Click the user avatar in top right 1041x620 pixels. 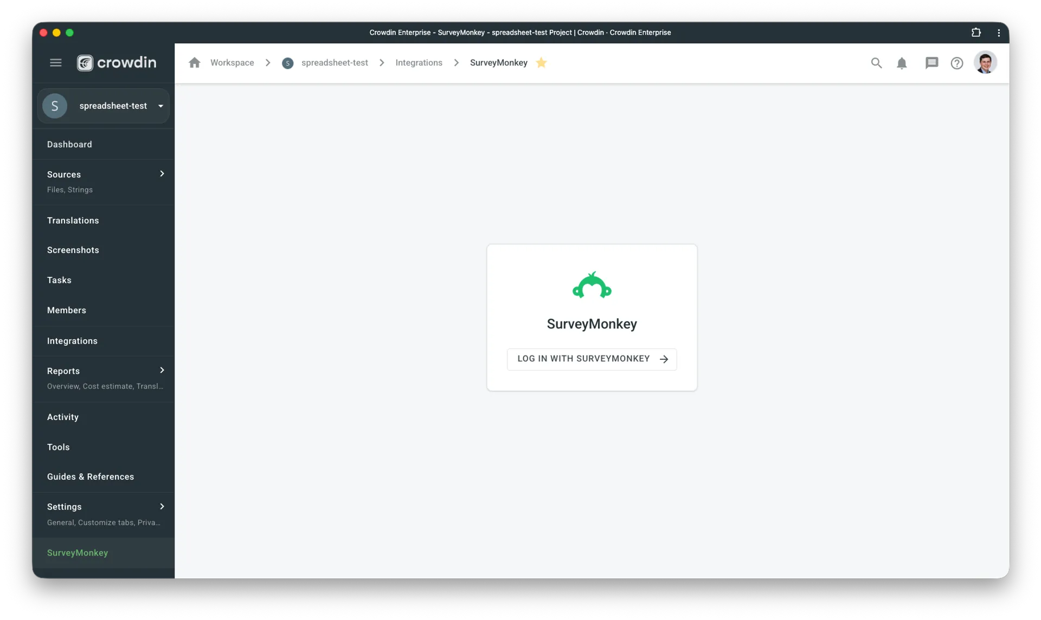click(986, 63)
